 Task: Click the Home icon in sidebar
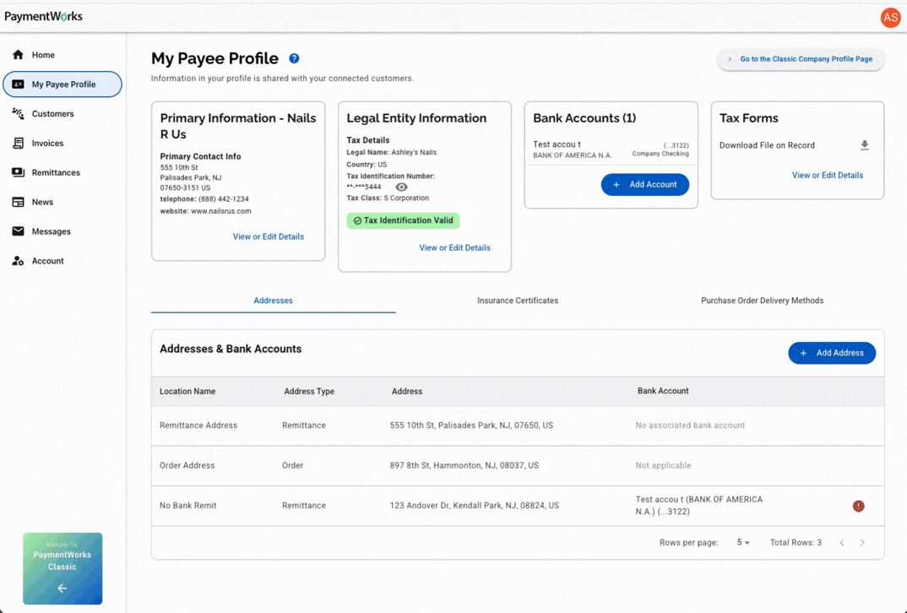18,55
